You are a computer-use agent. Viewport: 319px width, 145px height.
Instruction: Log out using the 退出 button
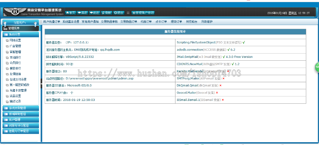(119, 13)
